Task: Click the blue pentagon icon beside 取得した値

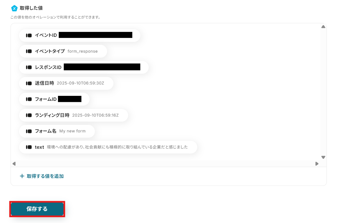Action: [x=14, y=8]
